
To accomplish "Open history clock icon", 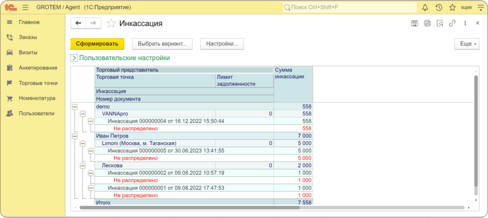I will pos(439,8).
